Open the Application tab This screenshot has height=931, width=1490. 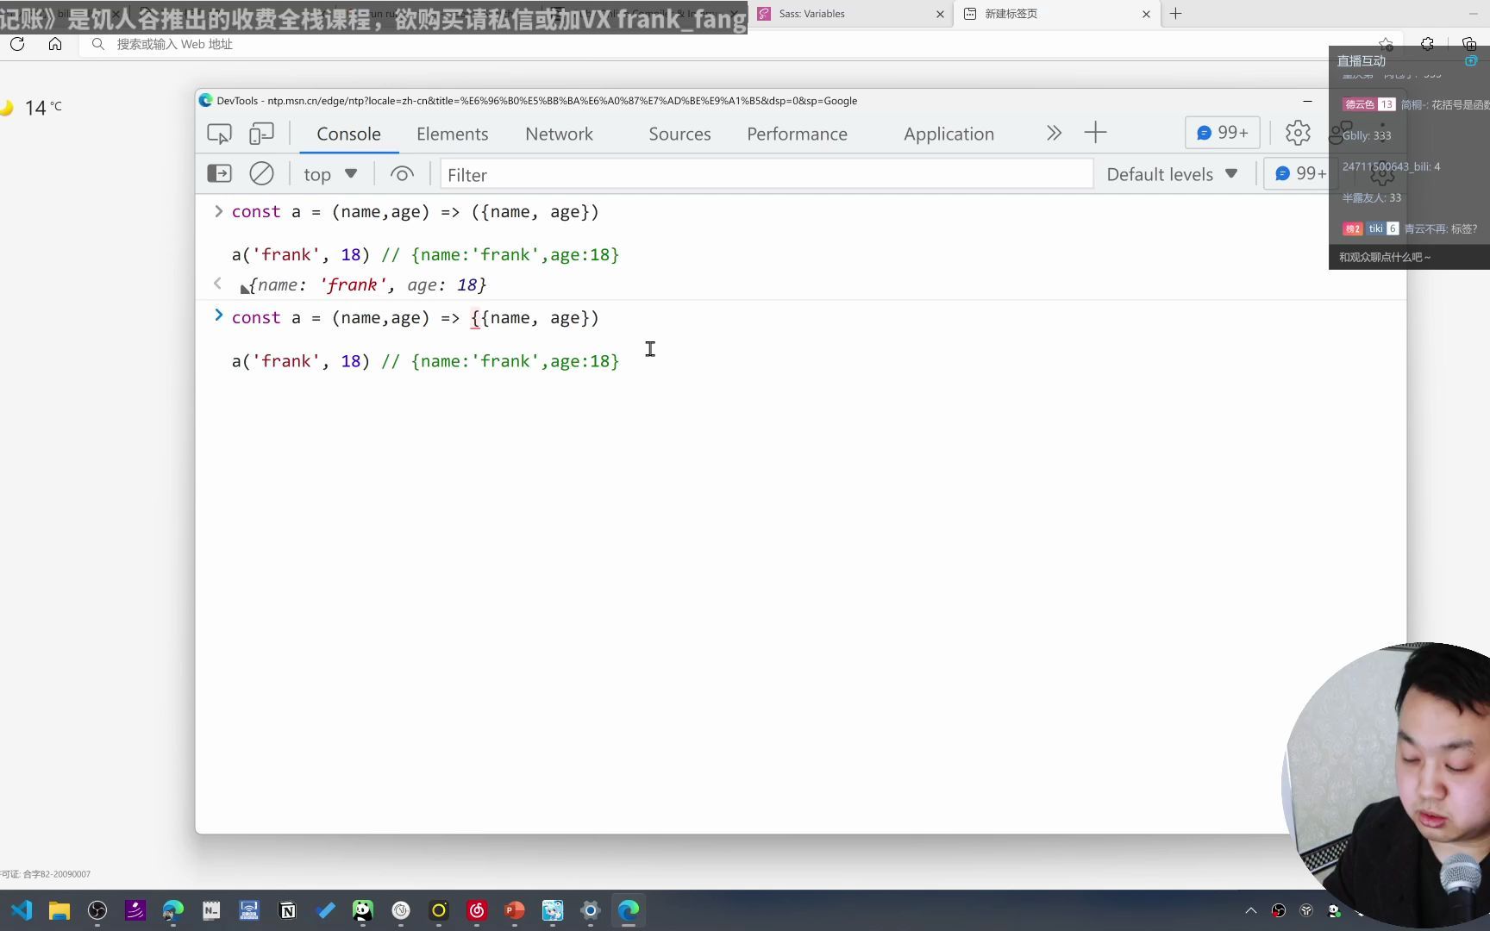[948, 134]
